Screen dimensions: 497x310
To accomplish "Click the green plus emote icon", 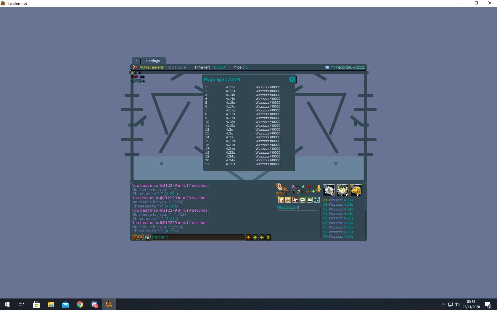I will point(313,191).
